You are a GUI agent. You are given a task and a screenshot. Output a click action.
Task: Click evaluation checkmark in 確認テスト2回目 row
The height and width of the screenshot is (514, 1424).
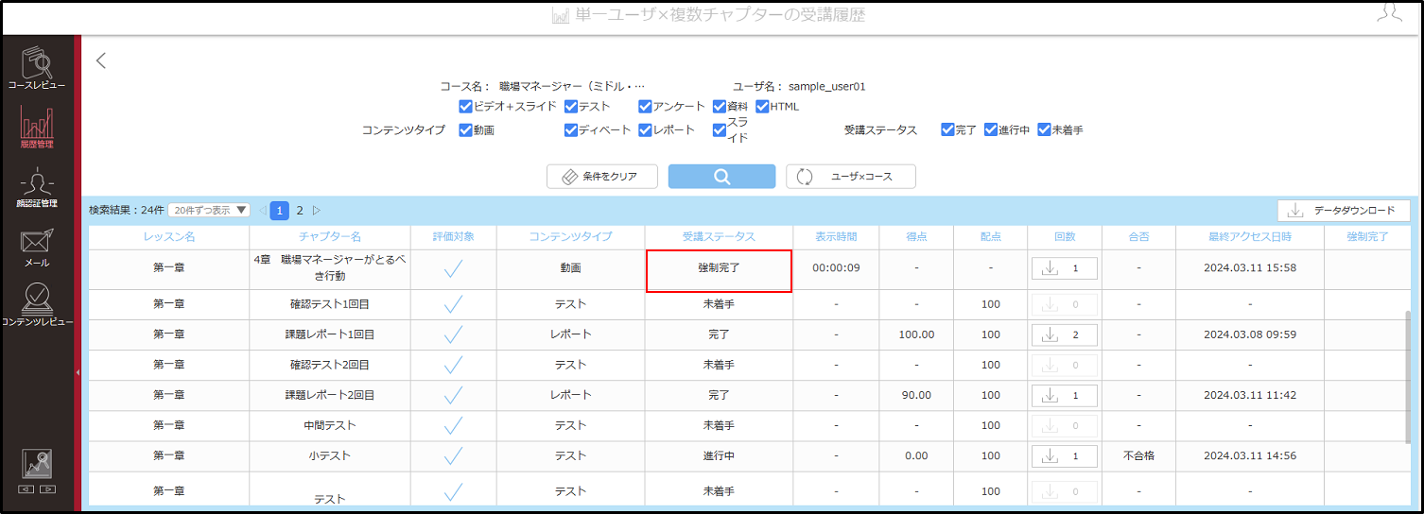point(453,365)
